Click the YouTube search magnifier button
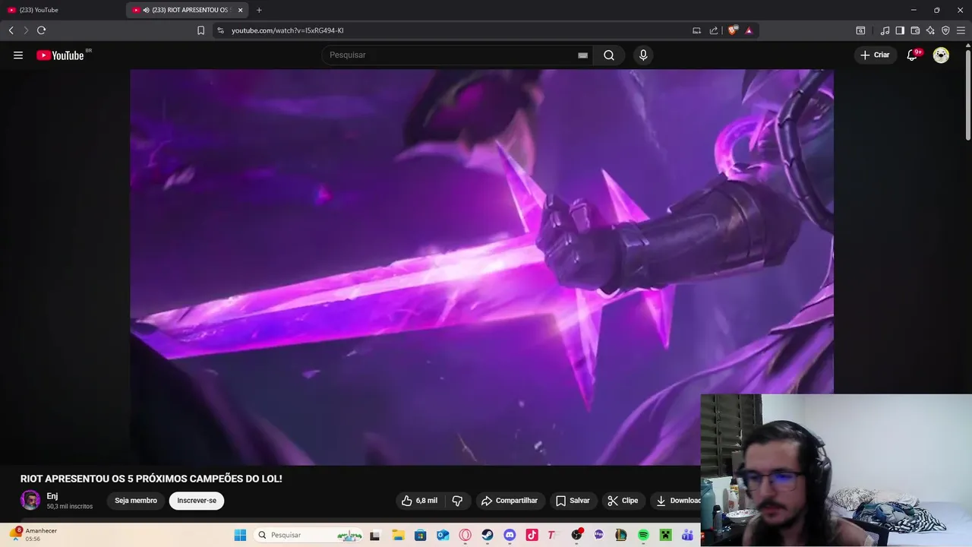This screenshot has width=972, height=547. 609,55
